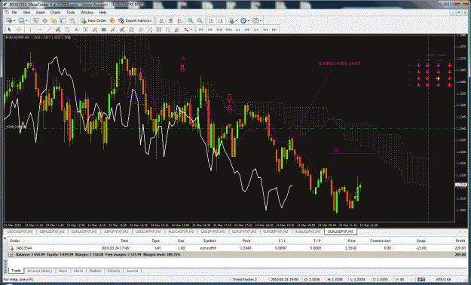Select the Text A drawing tool
Image resolution: width=471 pixels, height=285 pixels.
[76, 29]
